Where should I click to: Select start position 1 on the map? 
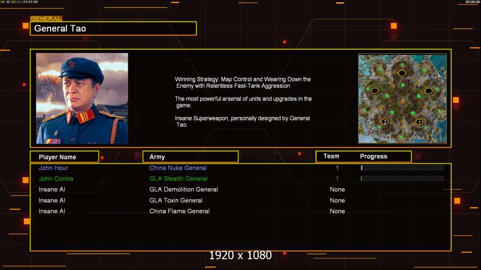tap(419, 122)
